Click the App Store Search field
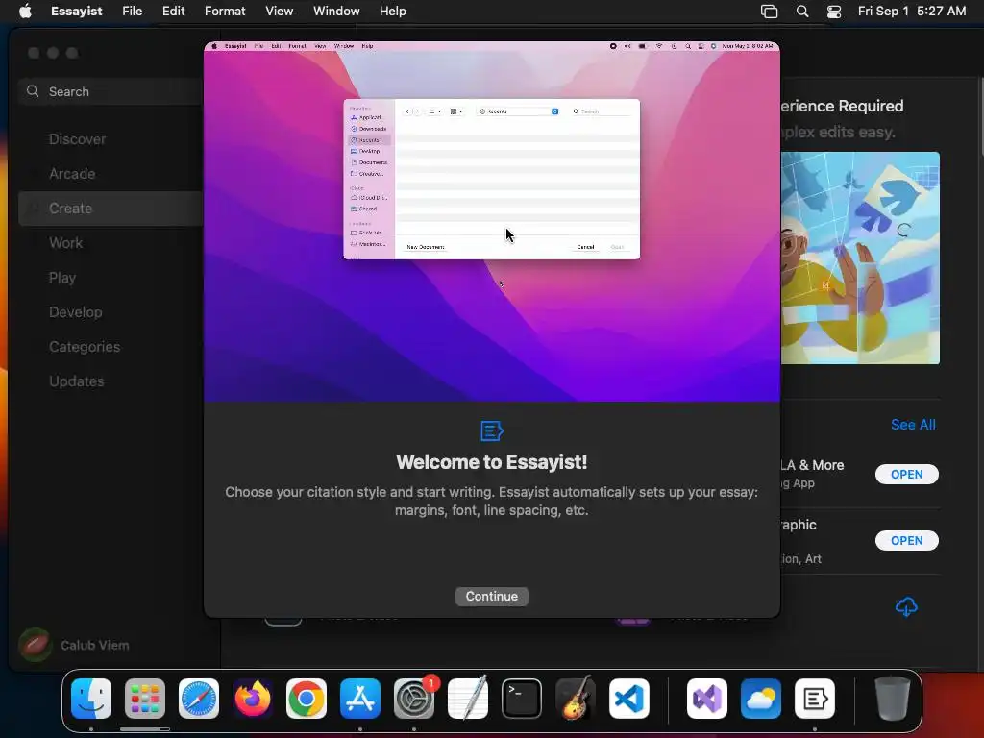The height and width of the screenshot is (738, 984). click(111, 91)
